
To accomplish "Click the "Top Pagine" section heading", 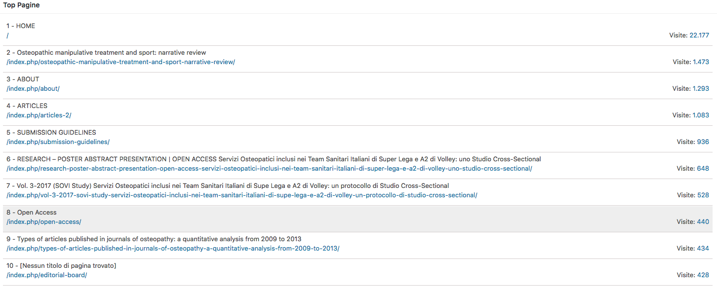I will pyautogui.click(x=22, y=5).
